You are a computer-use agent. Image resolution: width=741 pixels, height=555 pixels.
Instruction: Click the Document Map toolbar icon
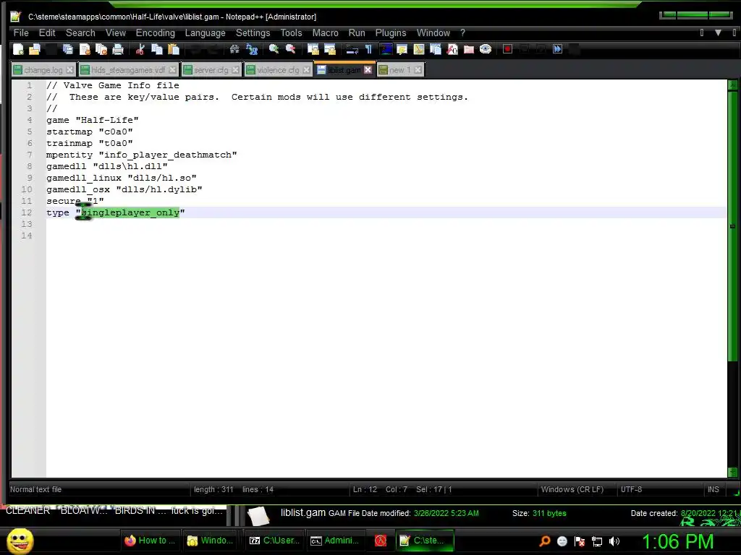pos(419,49)
